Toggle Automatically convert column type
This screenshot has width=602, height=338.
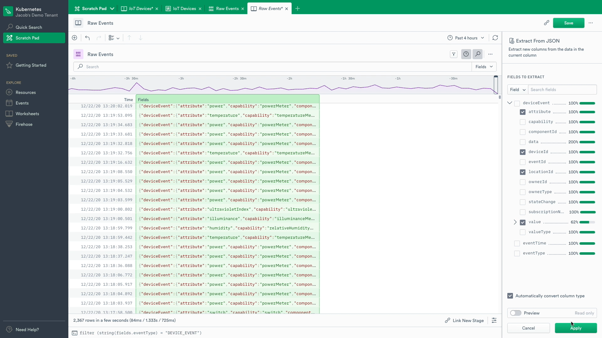[x=510, y=296]
